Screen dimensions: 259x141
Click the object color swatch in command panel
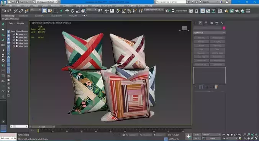[224, 28]
